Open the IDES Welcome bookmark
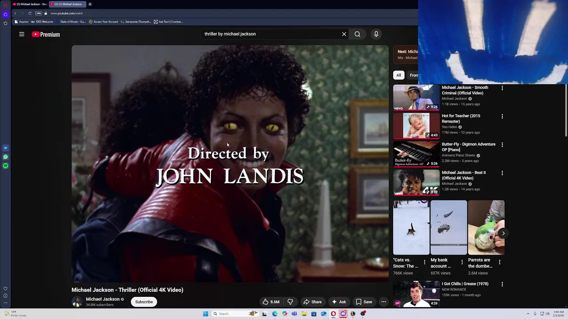 pos(42,22)
